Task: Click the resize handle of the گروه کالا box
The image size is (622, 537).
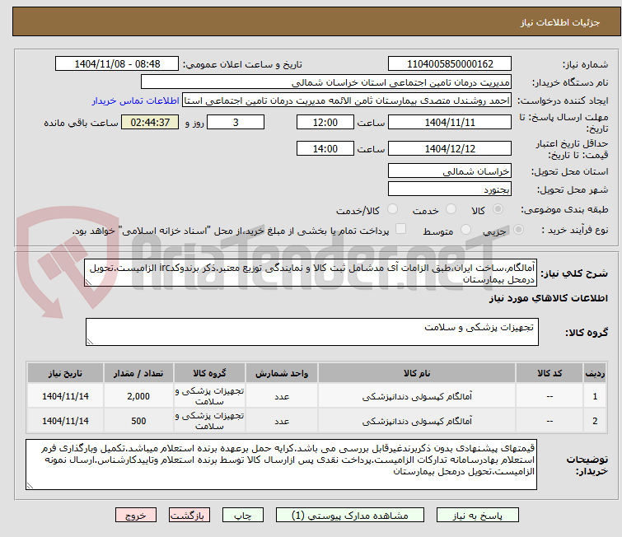Action: point(90,342)
